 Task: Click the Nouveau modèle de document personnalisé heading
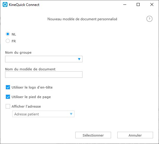82,19
